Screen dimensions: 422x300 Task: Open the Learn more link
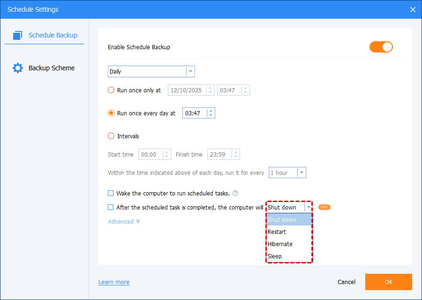tap(114, 282)
